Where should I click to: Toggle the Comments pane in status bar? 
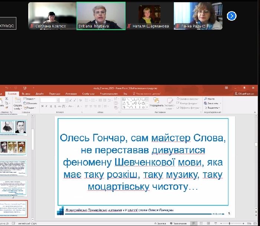178,223
